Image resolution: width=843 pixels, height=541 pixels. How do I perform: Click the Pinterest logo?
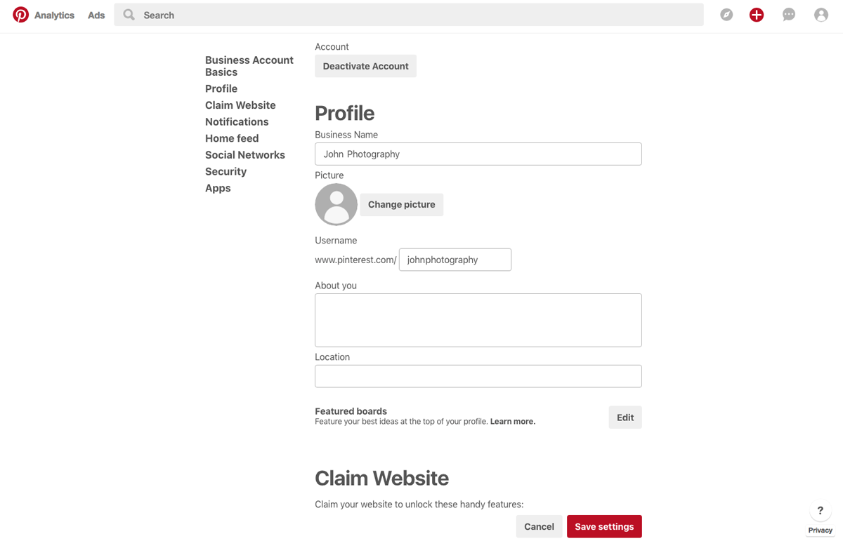pos(20,14)
